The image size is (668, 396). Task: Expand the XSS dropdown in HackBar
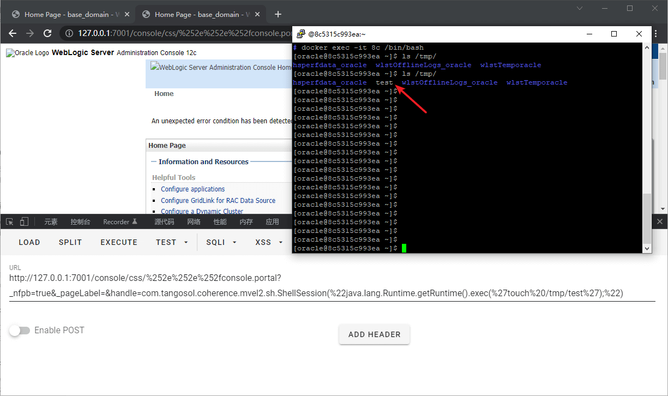tap(269, 242)
